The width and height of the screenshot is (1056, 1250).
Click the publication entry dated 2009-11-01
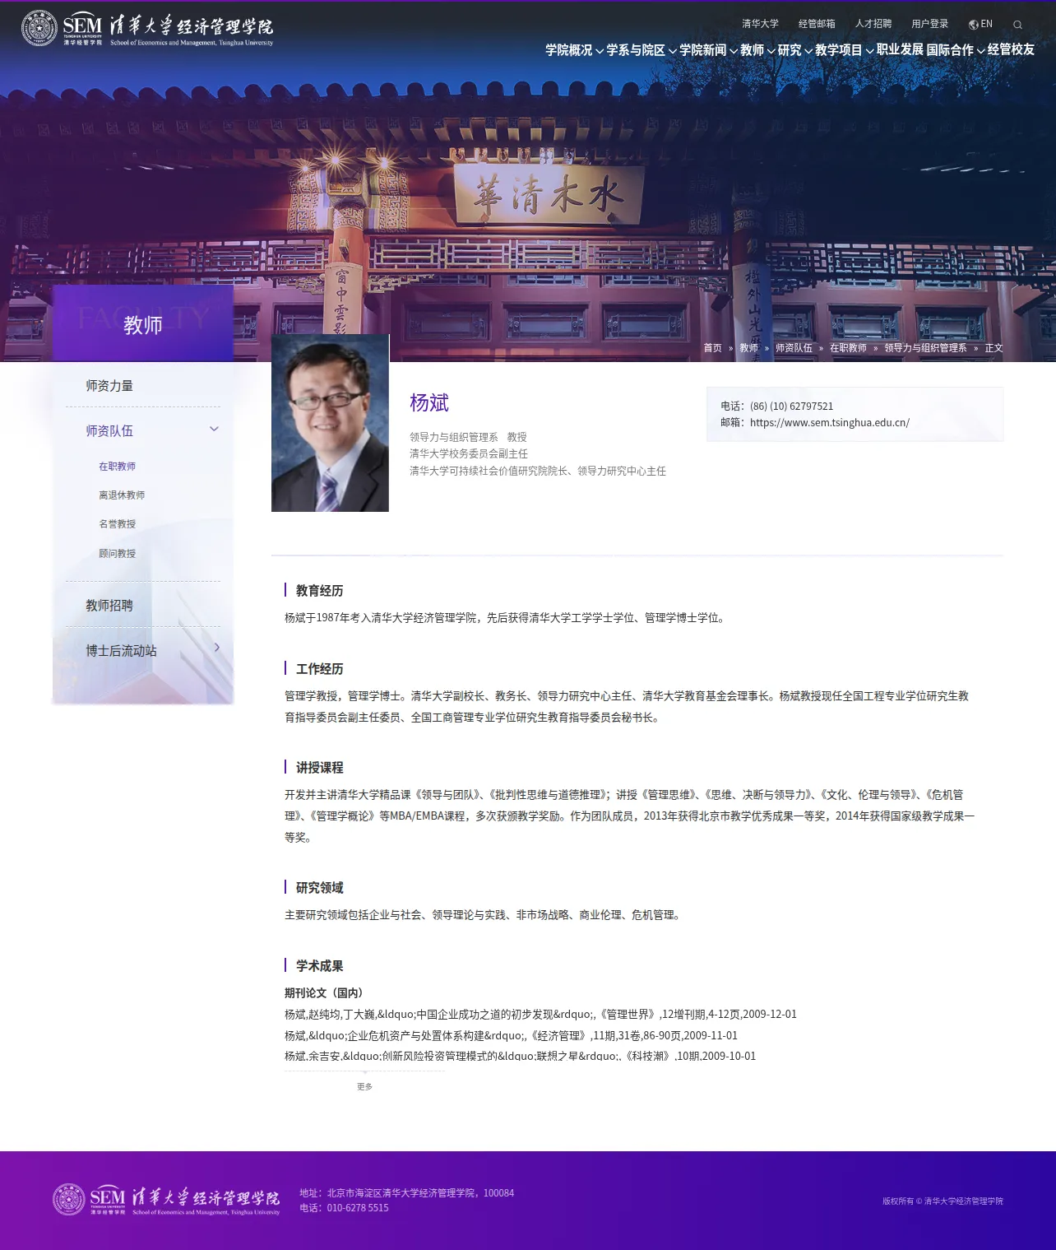pyautogui.click(x=511, y=1036)
